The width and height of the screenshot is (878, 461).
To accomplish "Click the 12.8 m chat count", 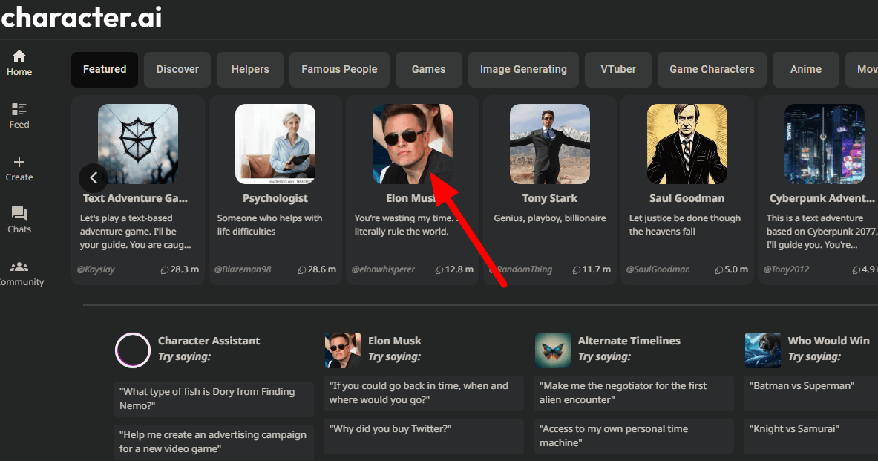I will 454,269.
